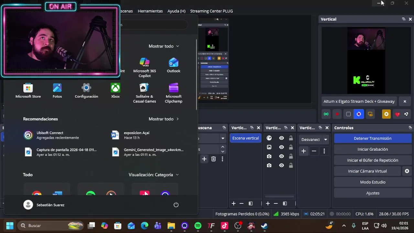The image size is (414, 233).
Task: Open source properties icon below vertical sources list
Action: [x=285, y=204]
